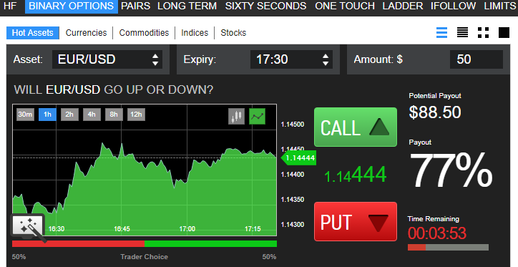Switch chart to candlestick view
Screen dimensions: 518x267
point(237,116)
